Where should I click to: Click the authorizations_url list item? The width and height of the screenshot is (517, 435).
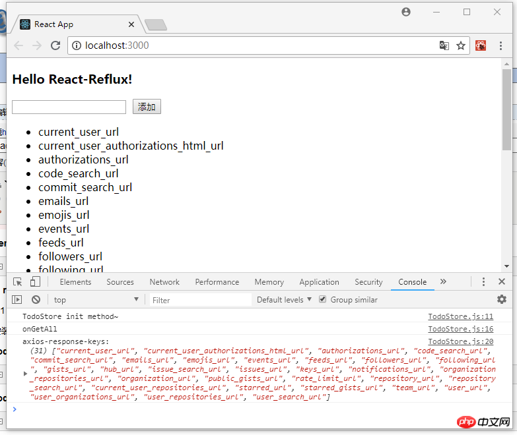(x=83, y=159)
